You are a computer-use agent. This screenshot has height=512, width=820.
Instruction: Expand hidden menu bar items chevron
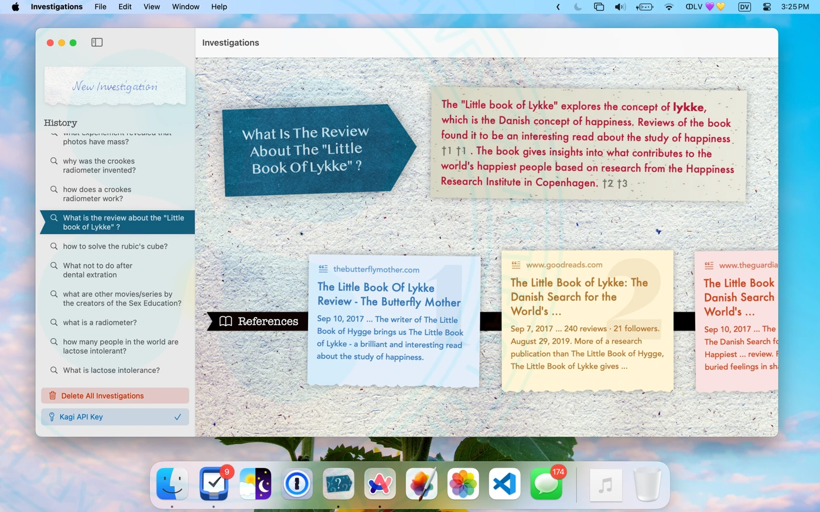click(558, 7)
